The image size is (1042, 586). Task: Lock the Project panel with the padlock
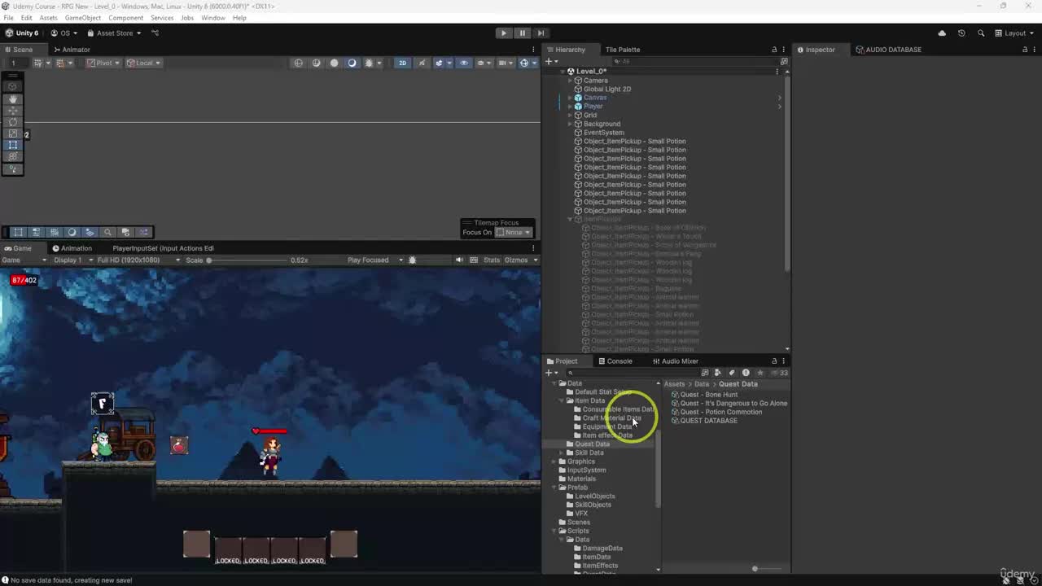[774, 361]
